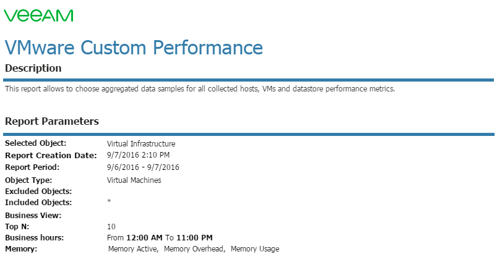
Task: Click the Business View label
Action: point(33,216)
